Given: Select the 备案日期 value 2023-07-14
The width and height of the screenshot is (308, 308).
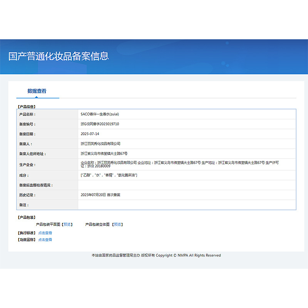Looking at the screenshot, I should (x=90, y=134).
